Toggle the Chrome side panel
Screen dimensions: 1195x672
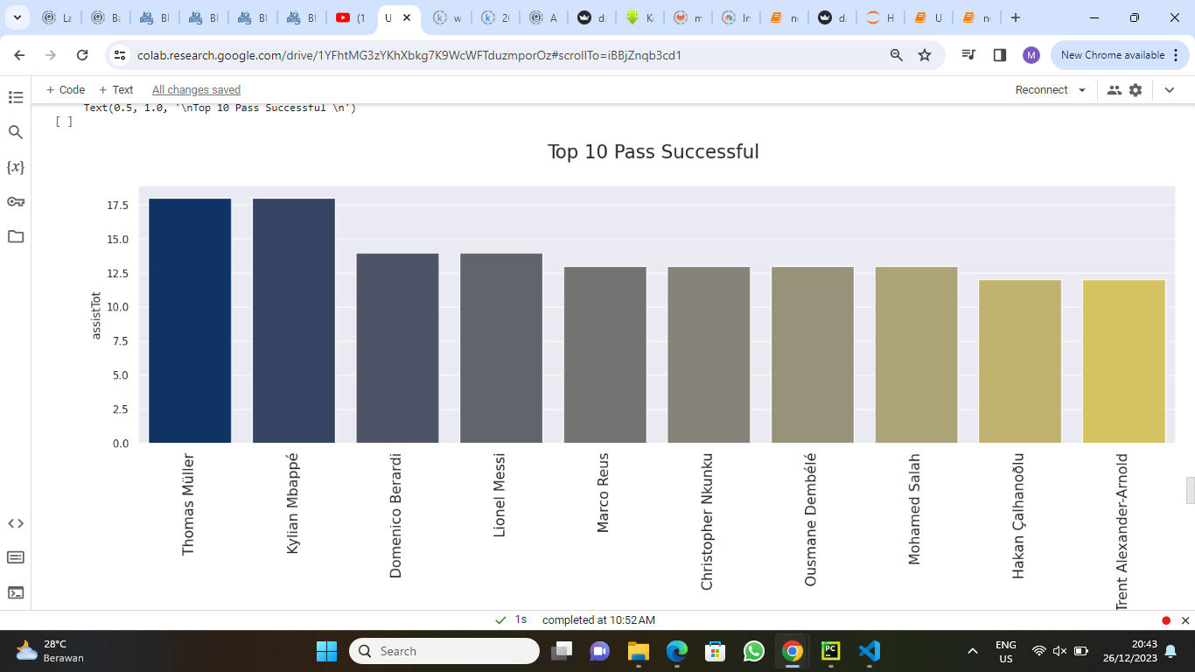click(1000, 55)
